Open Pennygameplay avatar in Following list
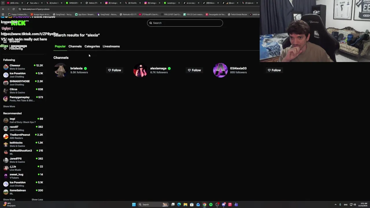Screen dimensions: 370x208 click(x=6, y=99)
